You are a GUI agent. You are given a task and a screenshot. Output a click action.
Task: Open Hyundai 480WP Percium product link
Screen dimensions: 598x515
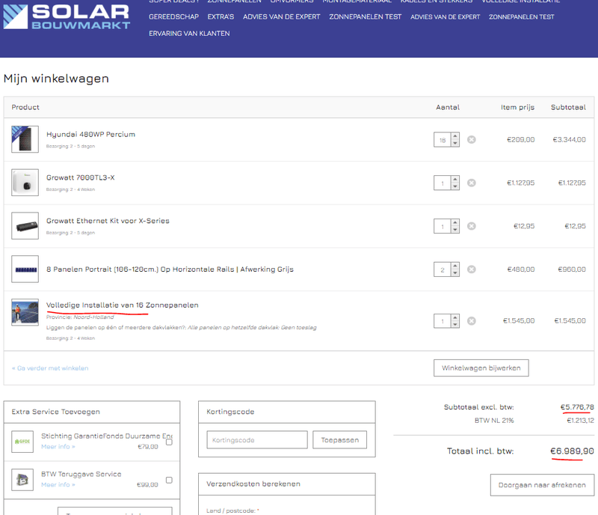(90, 135)
